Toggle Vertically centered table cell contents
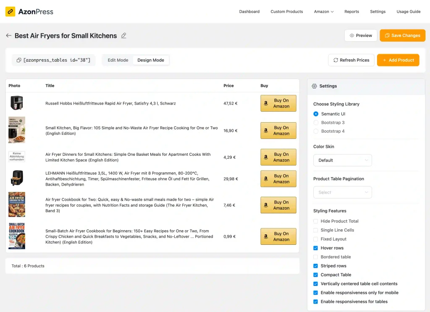Screen dimensions: 430x312 (316, 284)
